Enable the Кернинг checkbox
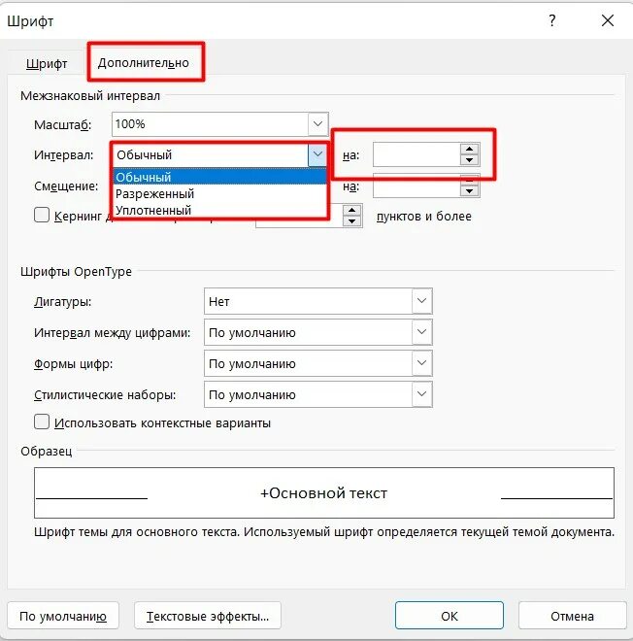 (42, 215)
